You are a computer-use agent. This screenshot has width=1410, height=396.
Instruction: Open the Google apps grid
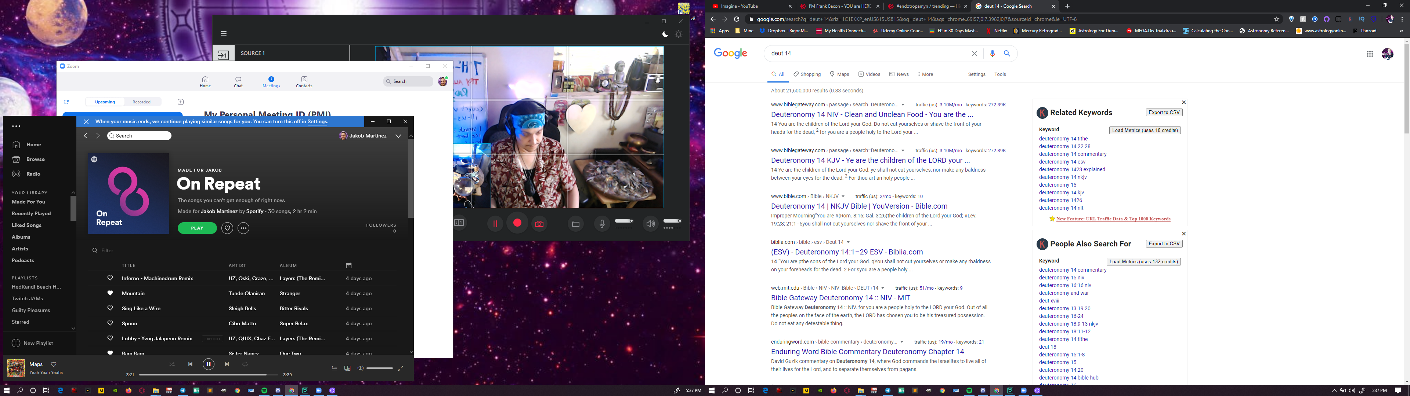point(1370,54)
